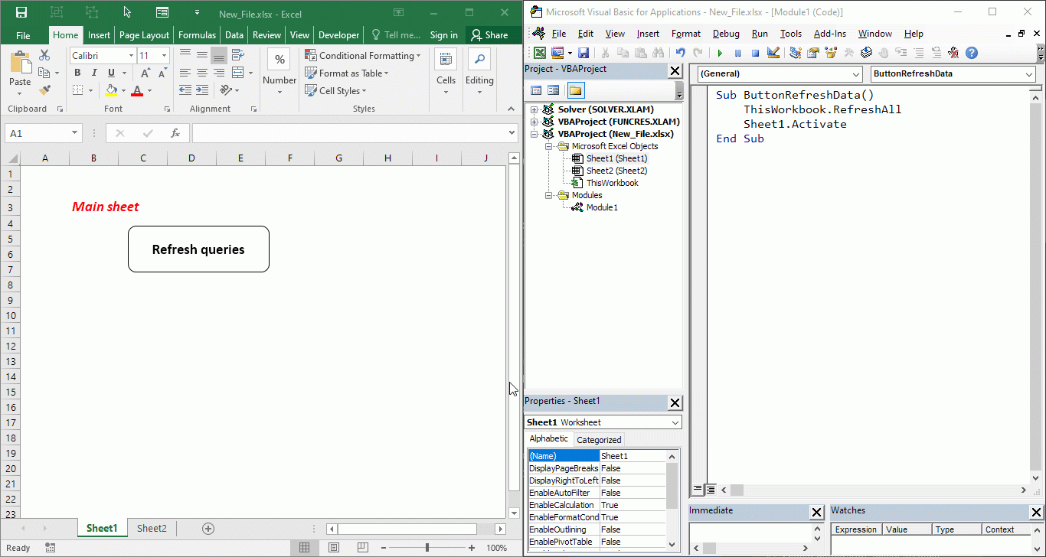This screenshot has width=1046, height=557.
Task: Click the Save icon in VBA toolbar
Action: coord(583,53)
